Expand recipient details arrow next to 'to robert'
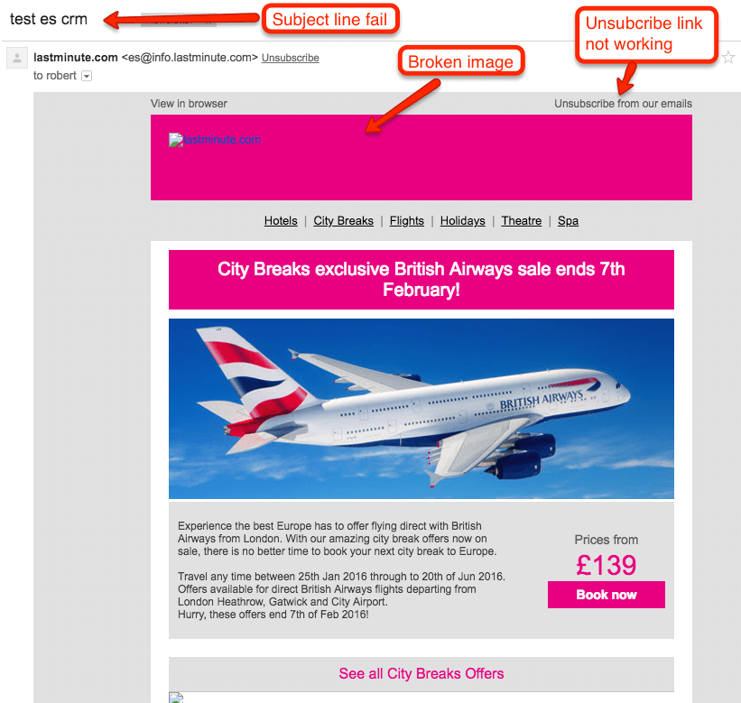 coord(87,76)
